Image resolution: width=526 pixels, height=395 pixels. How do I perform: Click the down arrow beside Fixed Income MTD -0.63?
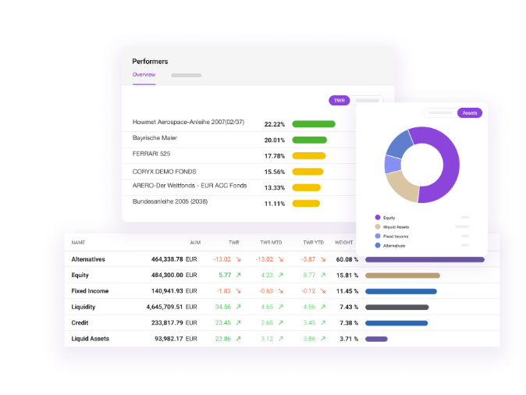[281, 291]
